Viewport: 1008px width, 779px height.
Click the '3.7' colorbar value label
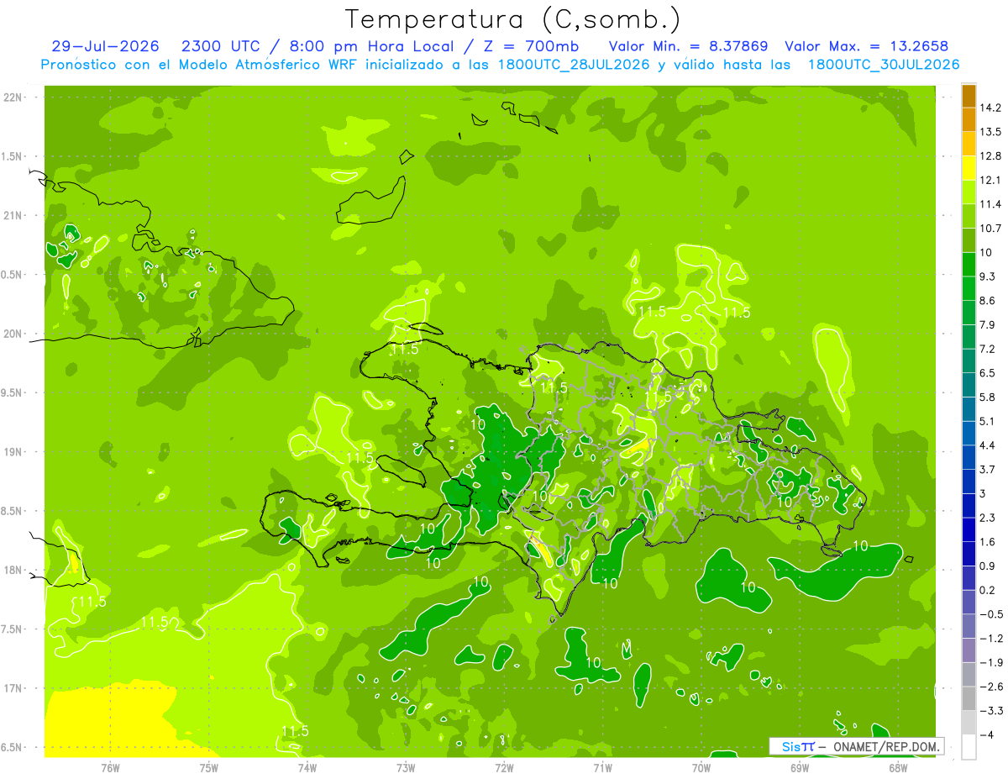click(x=989, y=469)
